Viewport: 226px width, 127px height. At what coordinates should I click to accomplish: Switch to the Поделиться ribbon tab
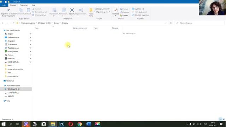point(24,5)
